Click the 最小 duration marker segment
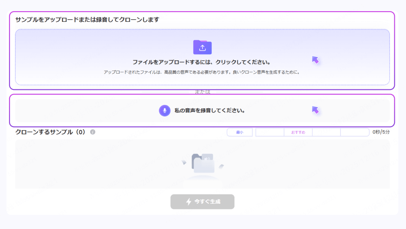This screenshot has height=229, width=406. coord(239,132)
